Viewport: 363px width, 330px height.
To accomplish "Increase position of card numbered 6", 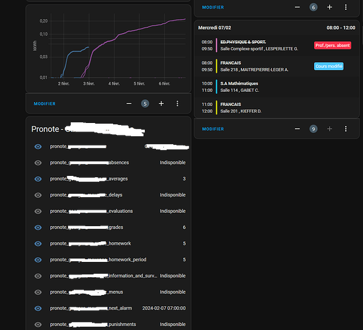I will pyautogui.click(x=330, y=7).
